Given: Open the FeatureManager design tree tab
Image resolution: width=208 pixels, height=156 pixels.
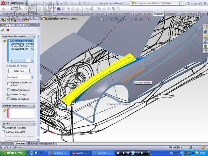Looking at the screenshot, I should click(x=3, y=20).
